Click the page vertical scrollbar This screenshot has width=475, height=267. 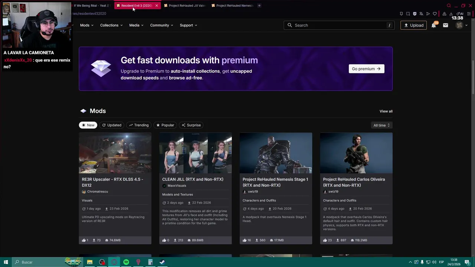[x=473, y=78]
